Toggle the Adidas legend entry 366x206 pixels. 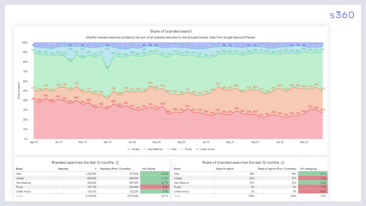(133, 149)
